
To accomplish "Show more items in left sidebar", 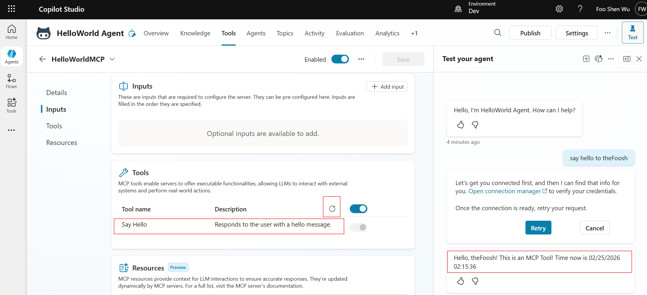I will (x=11, y=130).
